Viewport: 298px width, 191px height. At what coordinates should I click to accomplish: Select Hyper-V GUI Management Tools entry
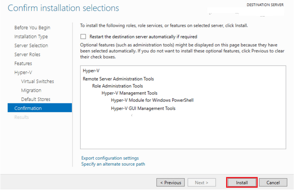pyautogui.click(x=143, y=108)
